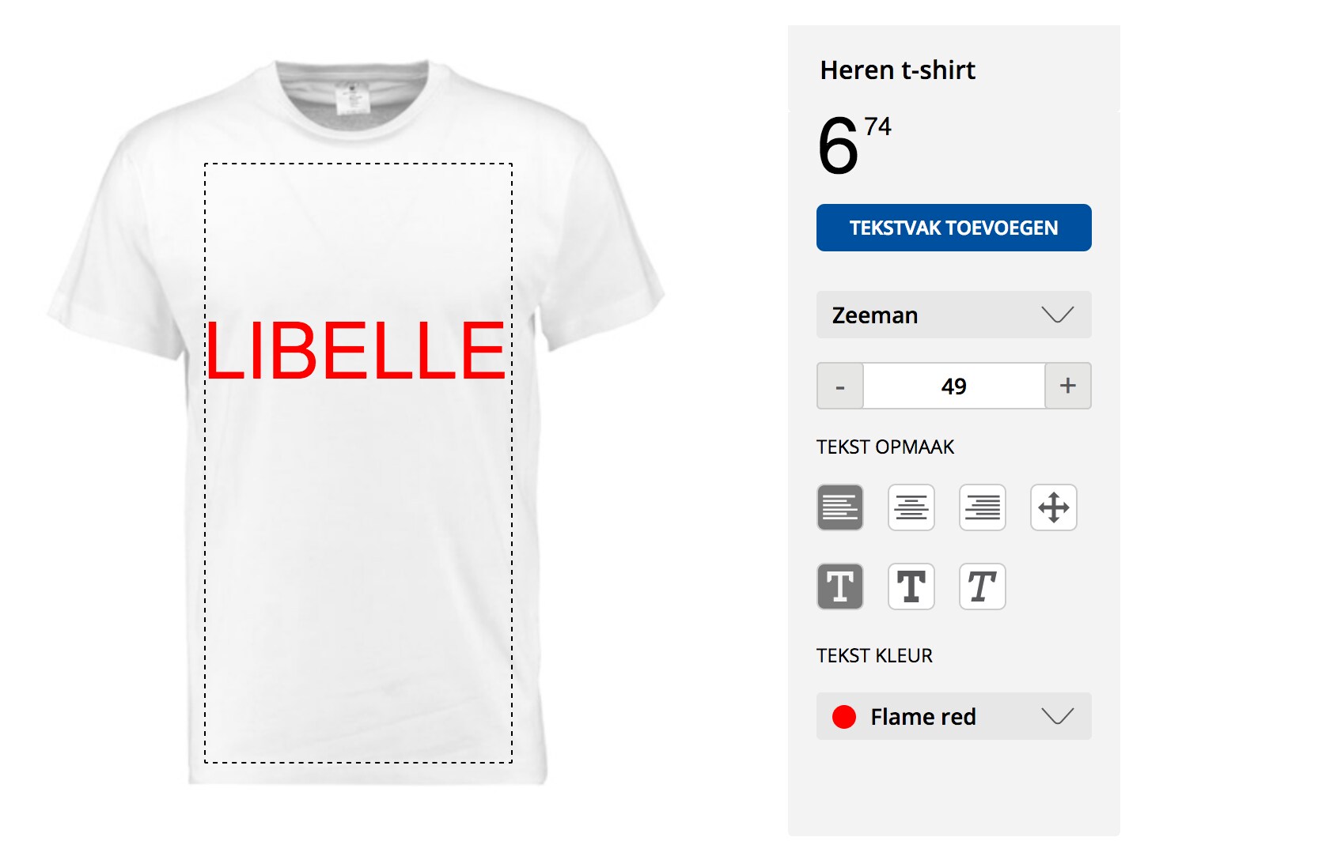Screen dimensions: 1326x841
Task: Increase font size with plus button
Action: [x=1067, y=386]
